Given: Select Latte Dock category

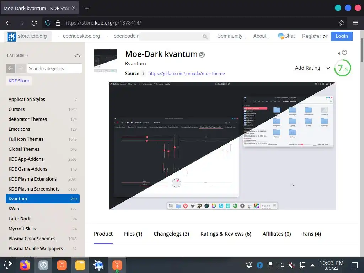Looking at the screenshot, I should point(43,219).
